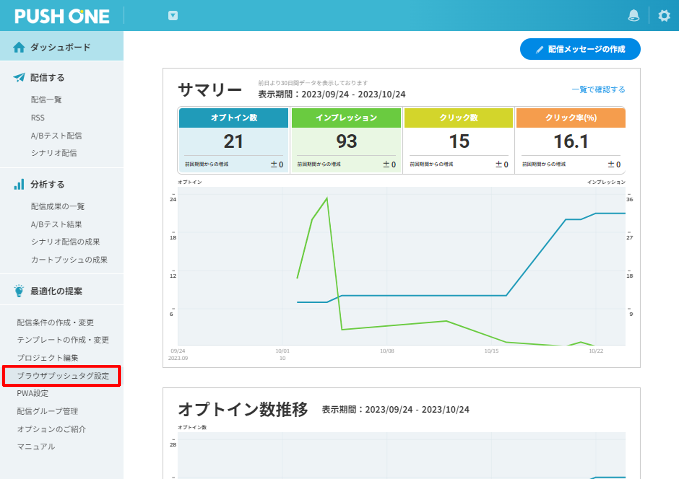Click the 一覧で確認する link

(598, 90)
